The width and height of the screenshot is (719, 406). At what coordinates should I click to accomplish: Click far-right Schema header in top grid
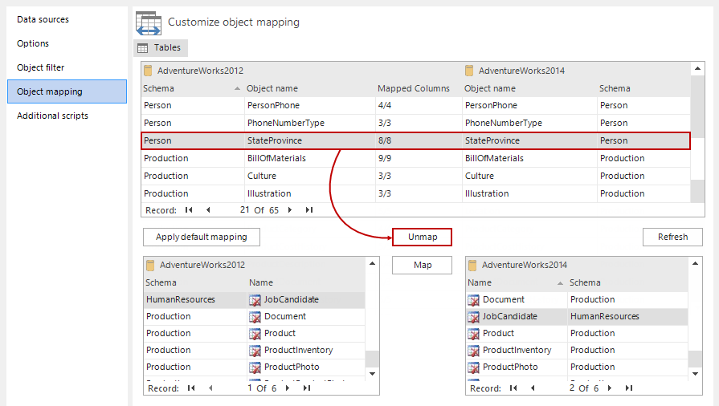[615, 88]
